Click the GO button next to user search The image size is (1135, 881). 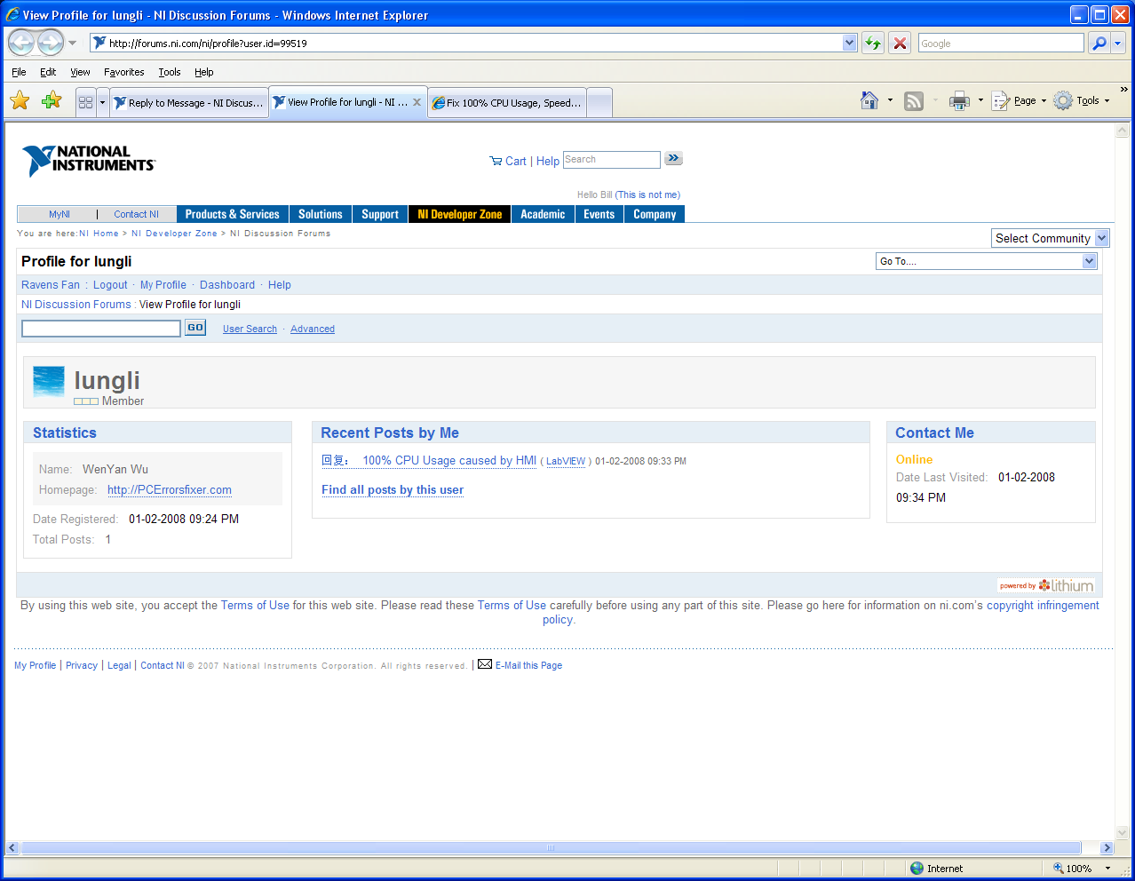click(x=195, y=328)
